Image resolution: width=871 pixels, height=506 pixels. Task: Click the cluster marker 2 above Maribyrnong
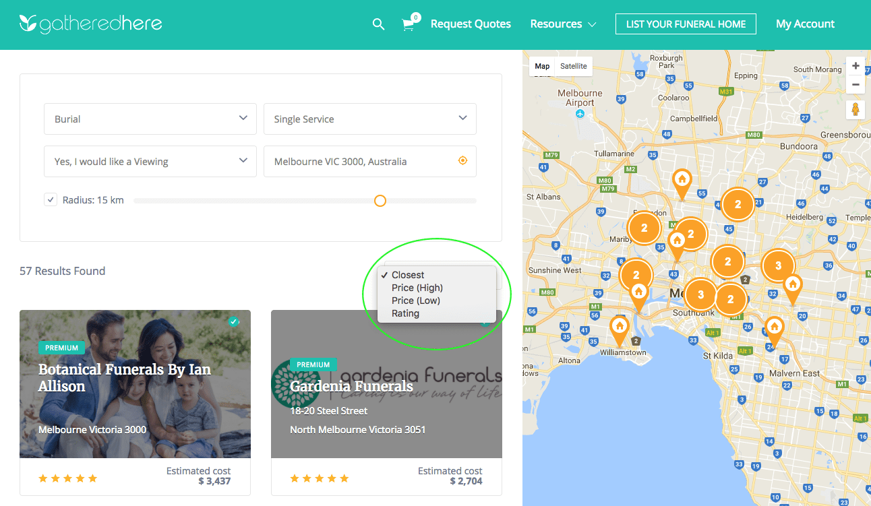644,228
